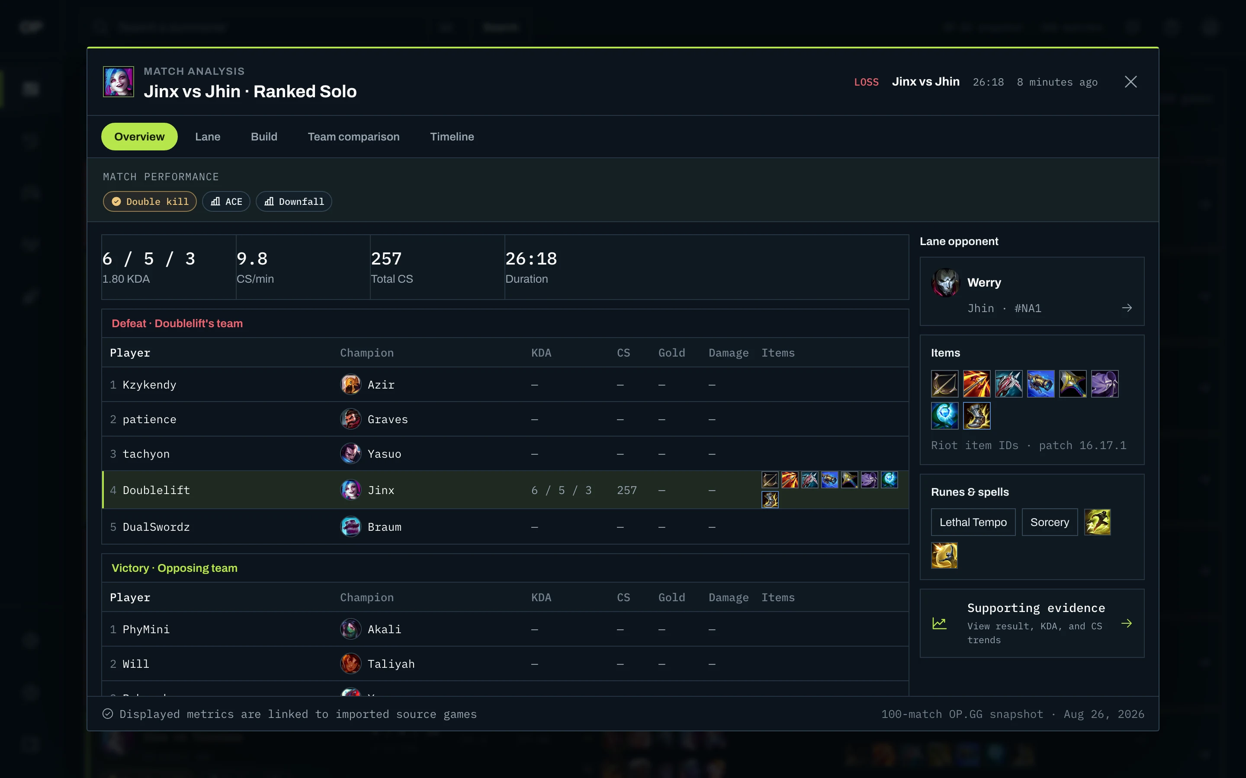Click the Supporting evidence trend chart icon
Image resolution: width=1246 pixels, height=778 pixels.
[x=939, y=623]
